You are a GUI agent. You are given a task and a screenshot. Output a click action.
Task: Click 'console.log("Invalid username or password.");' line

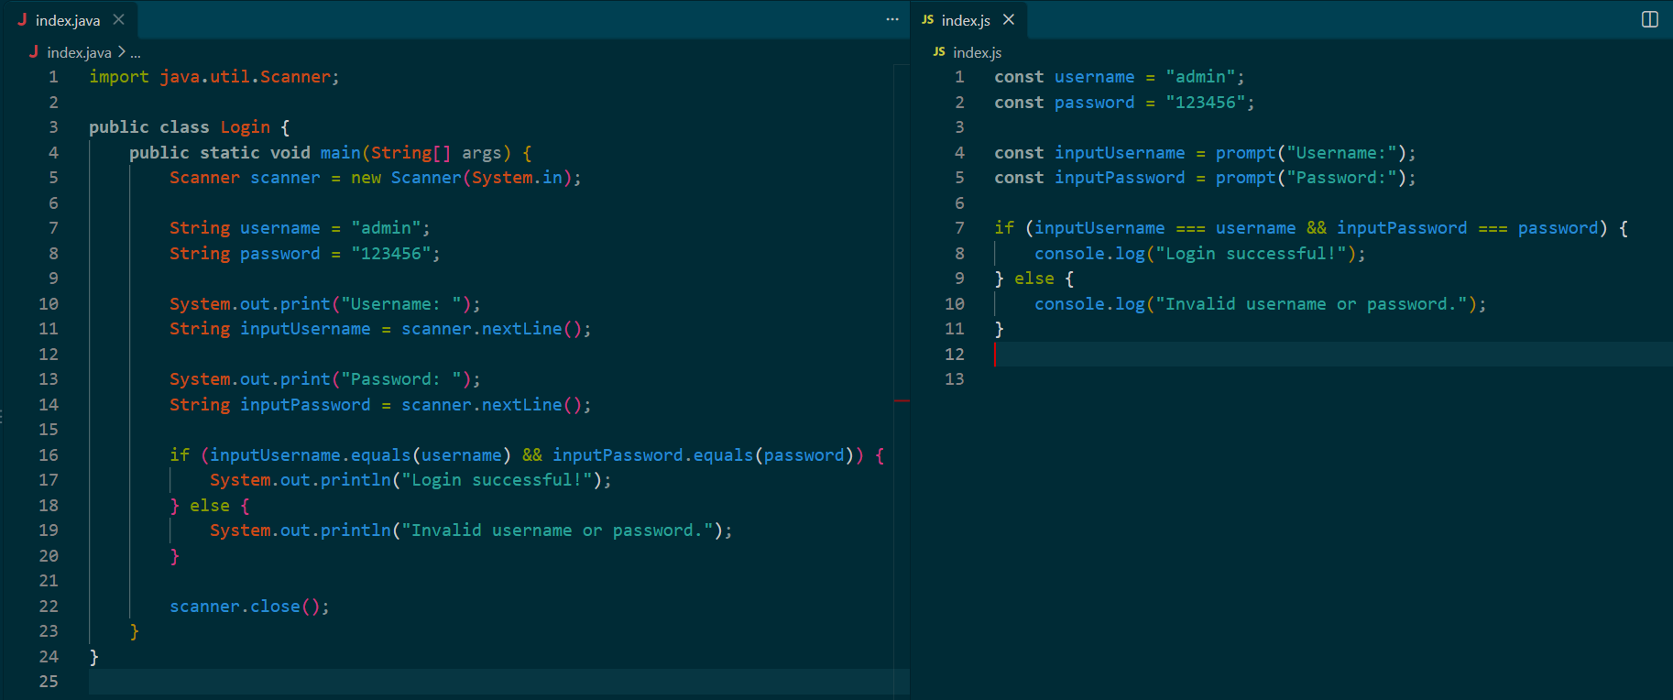(x=1261, y=304)
